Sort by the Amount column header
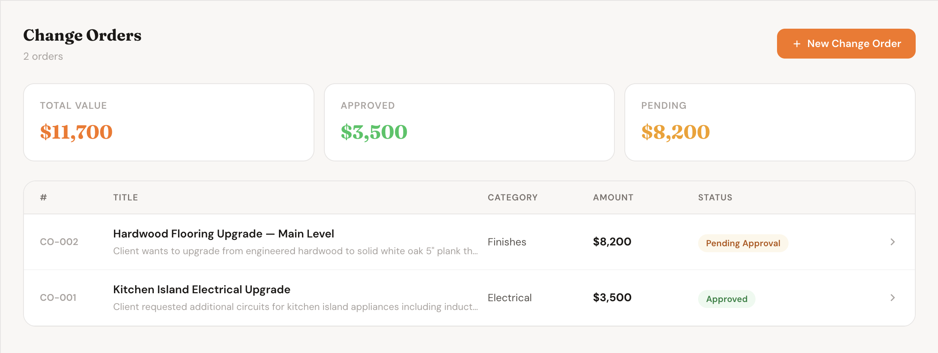938x353 pixels. [x=613, y=198]
